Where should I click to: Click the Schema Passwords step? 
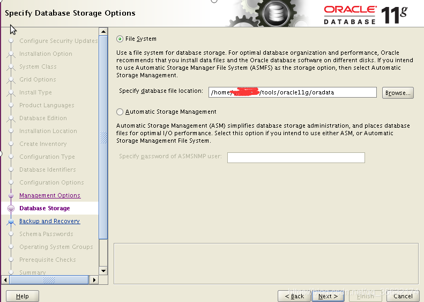(46, 234)
